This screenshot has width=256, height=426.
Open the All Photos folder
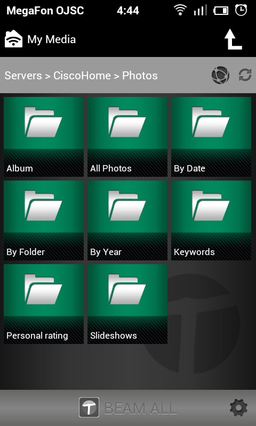point(127,137)
